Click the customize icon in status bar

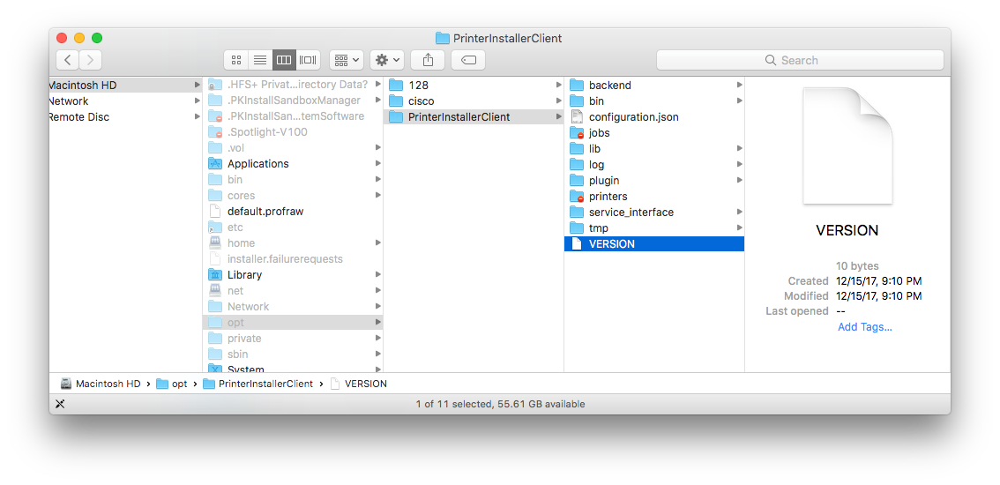60,403
